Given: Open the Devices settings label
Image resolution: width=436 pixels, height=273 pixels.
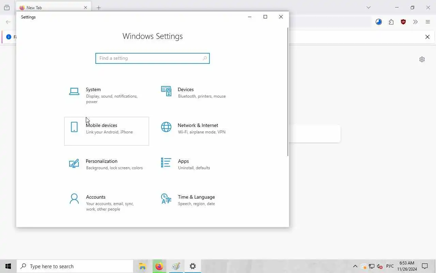Looking at the screenshot, I should 186,89.
